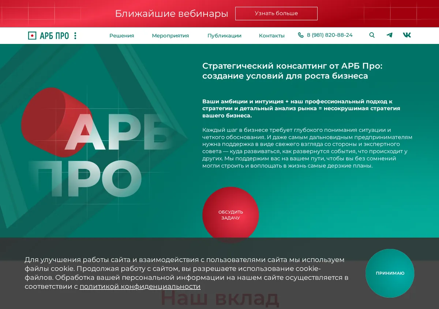This screenshot has height=309, width=439.
Task: Accept cookies with the Принимаю button
Action: tap(390, 273)
